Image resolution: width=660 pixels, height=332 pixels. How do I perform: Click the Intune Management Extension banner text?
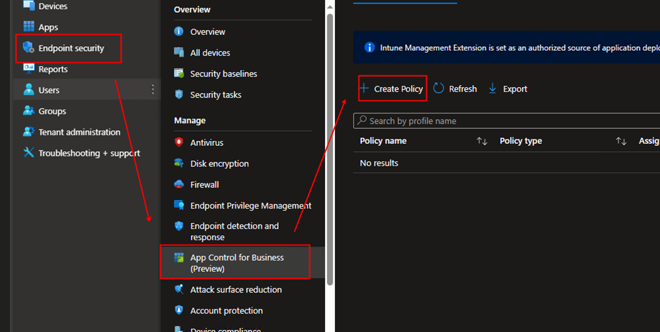pyautogui.click(x=519, y=48)
